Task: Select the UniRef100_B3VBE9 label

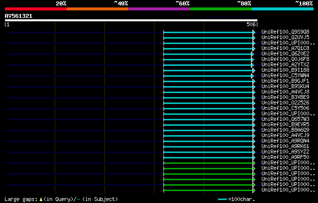Action: point(285,97)
